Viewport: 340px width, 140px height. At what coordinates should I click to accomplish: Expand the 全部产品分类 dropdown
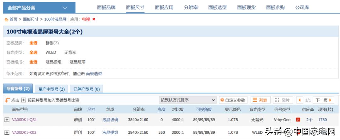tap(39, 8)
